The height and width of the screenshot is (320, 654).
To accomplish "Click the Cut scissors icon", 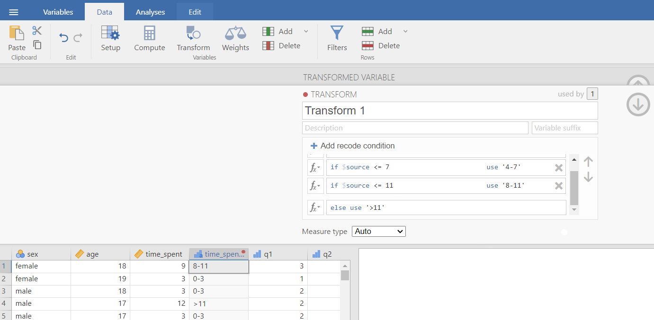I will (x=37, y=31).
